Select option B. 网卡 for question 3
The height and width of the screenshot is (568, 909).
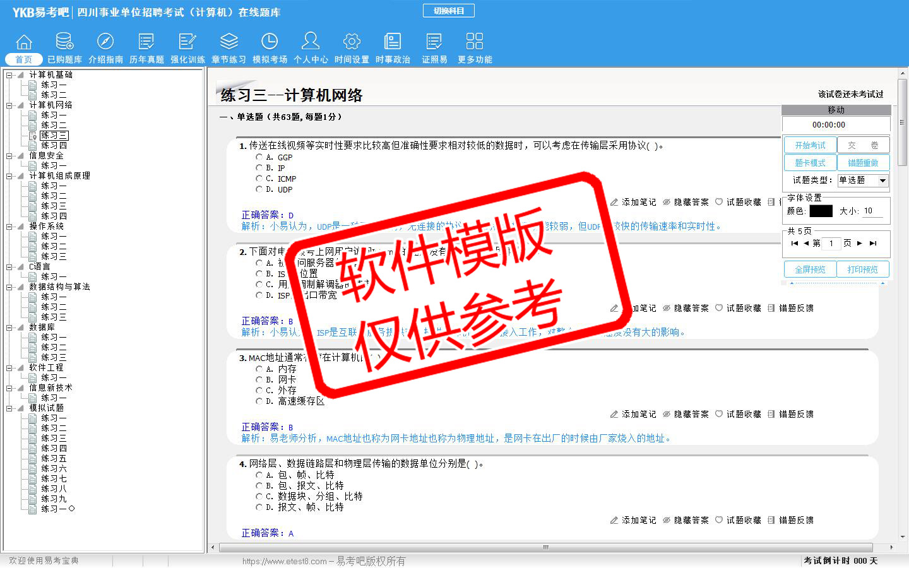[259, 380]
